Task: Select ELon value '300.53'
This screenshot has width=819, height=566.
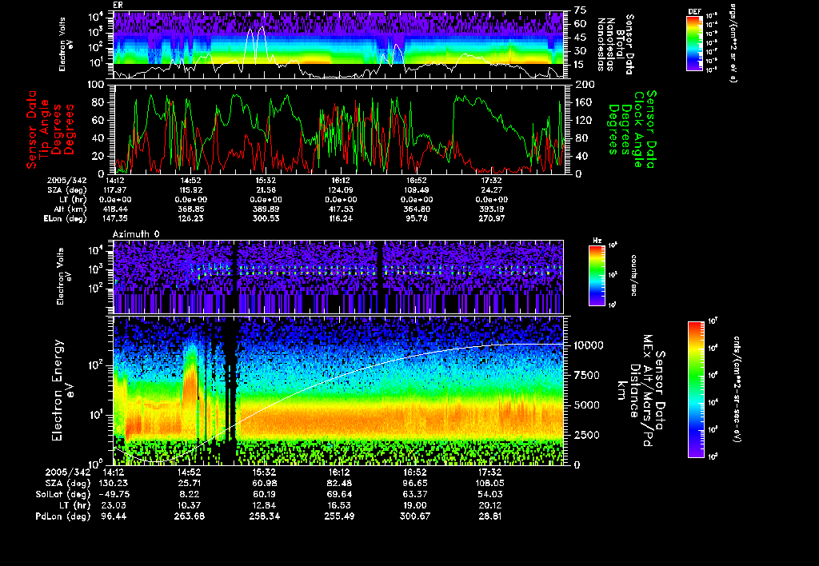Action: 266,218
